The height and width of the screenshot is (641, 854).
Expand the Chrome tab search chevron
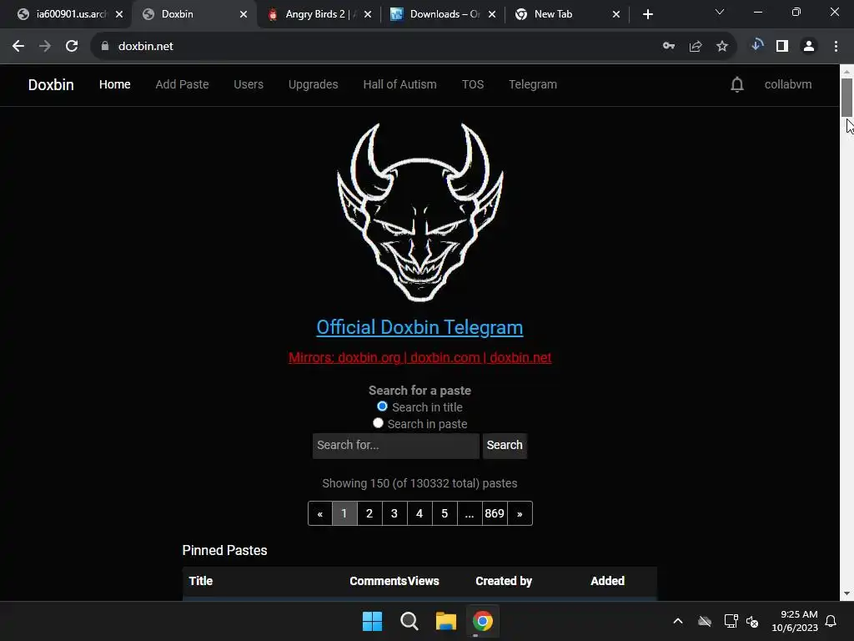[720, 12]
